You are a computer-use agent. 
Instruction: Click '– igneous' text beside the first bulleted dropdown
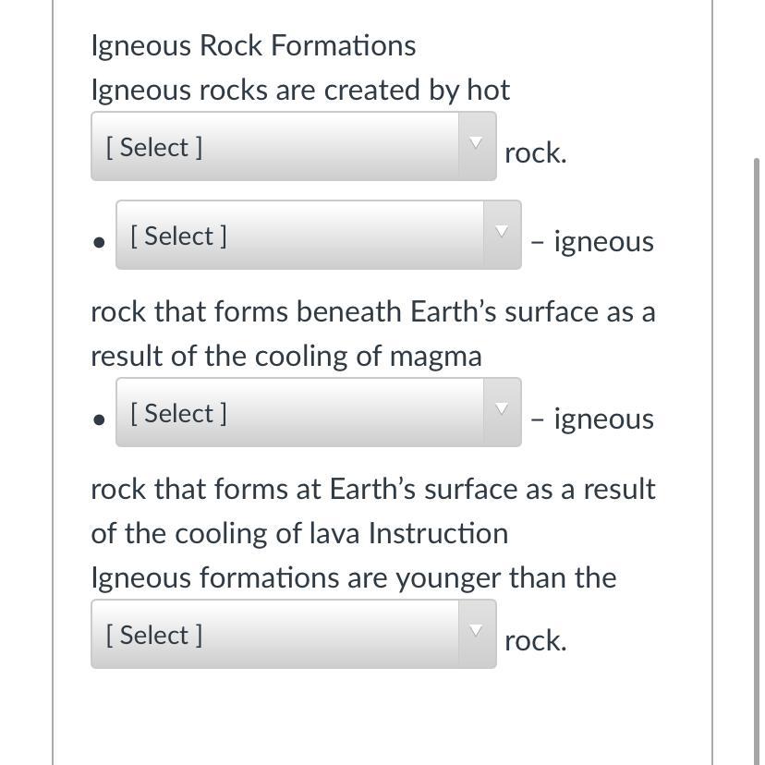(x=592, y=242)
